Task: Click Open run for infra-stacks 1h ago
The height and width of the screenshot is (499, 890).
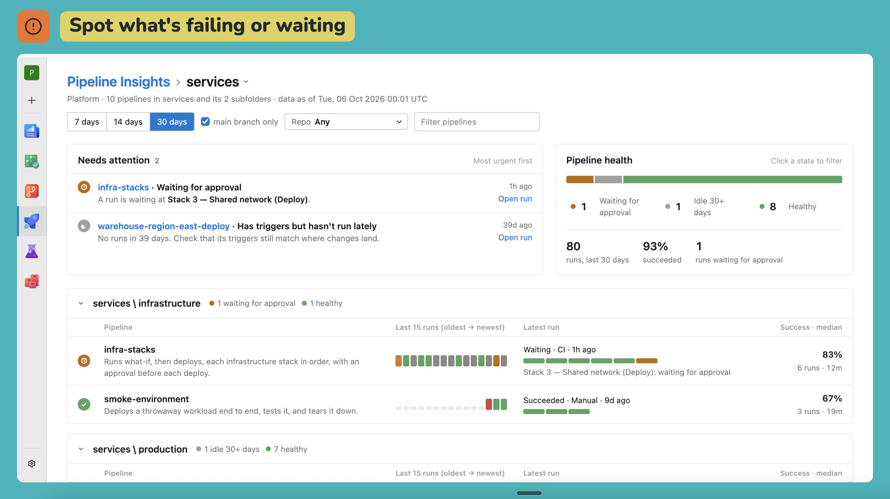Action: click(x=515, y=199)
